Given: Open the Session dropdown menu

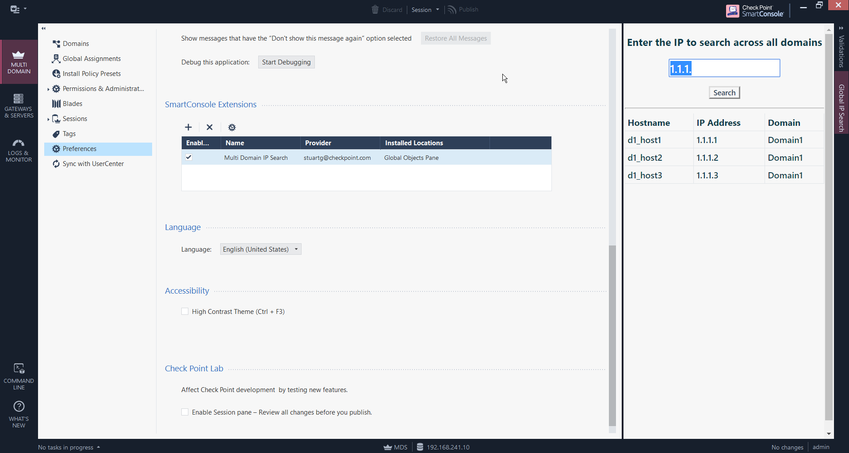Looking at the screenshot, I should (425, 10).
